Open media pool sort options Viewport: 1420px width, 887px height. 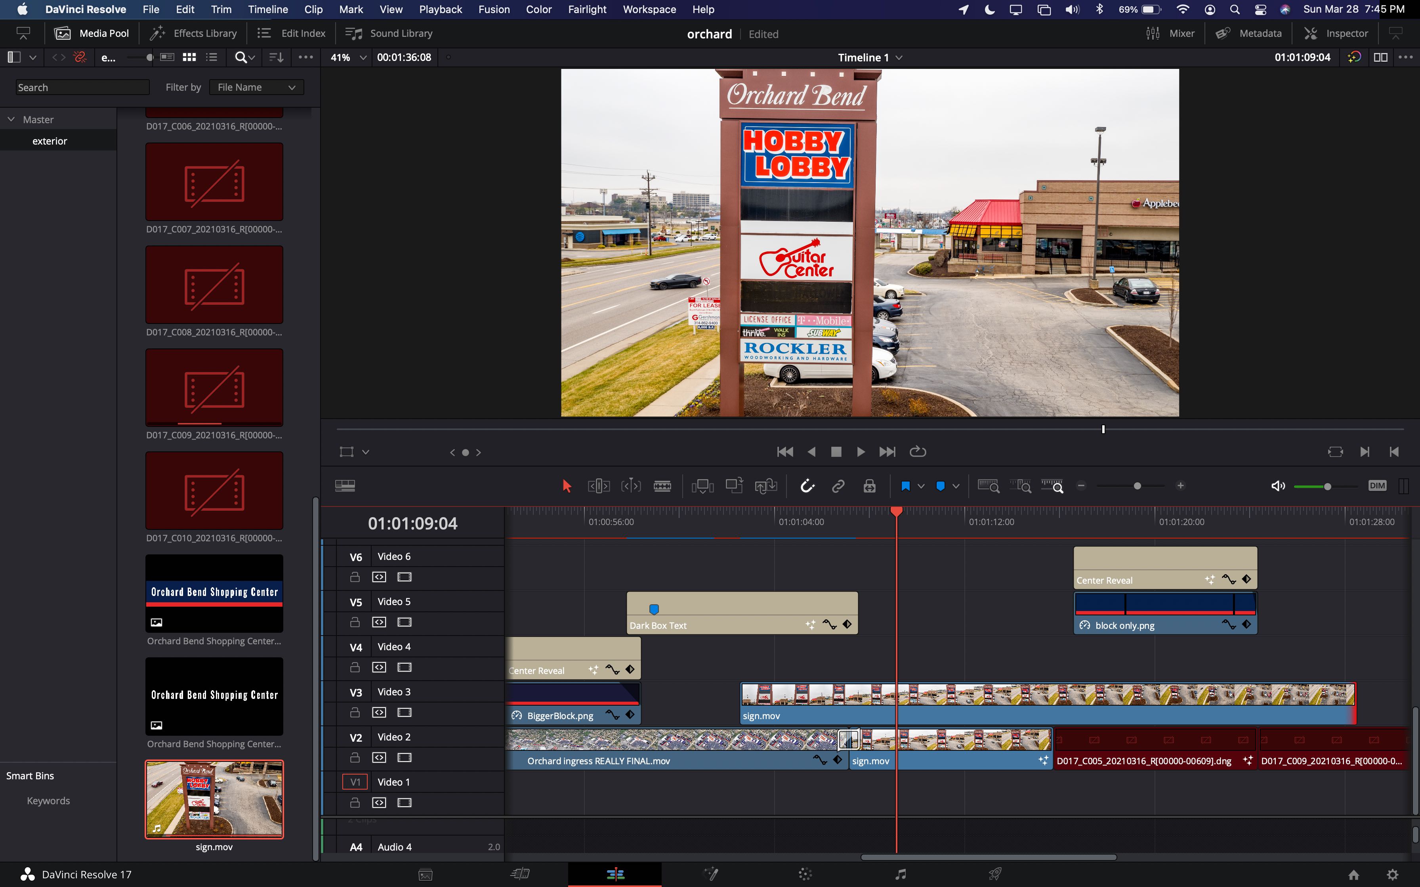click(277, 57)
